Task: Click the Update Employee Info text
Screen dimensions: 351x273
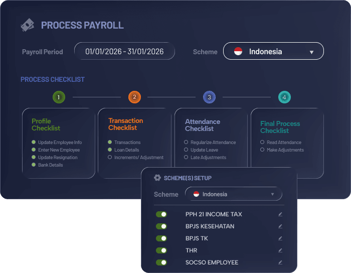Action: tap(60, 142)
